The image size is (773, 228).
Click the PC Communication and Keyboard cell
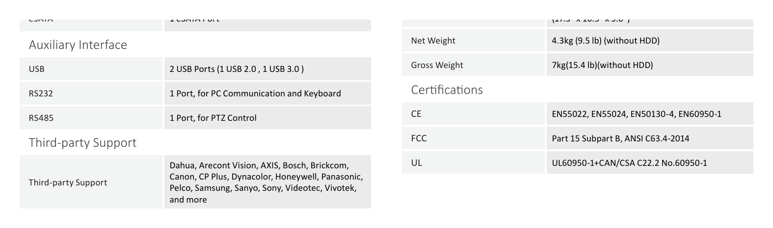coord(267,93)
